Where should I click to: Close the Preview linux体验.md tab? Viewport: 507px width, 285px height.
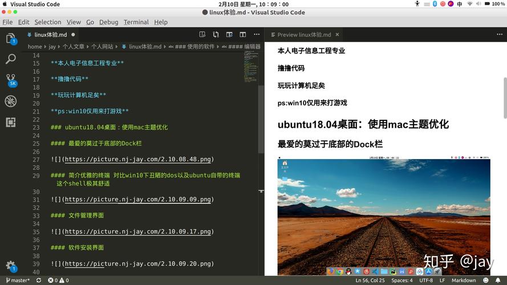coord(337,35)
